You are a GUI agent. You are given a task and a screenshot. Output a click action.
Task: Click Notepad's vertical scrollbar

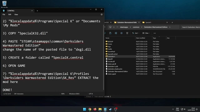click(103, 57)
